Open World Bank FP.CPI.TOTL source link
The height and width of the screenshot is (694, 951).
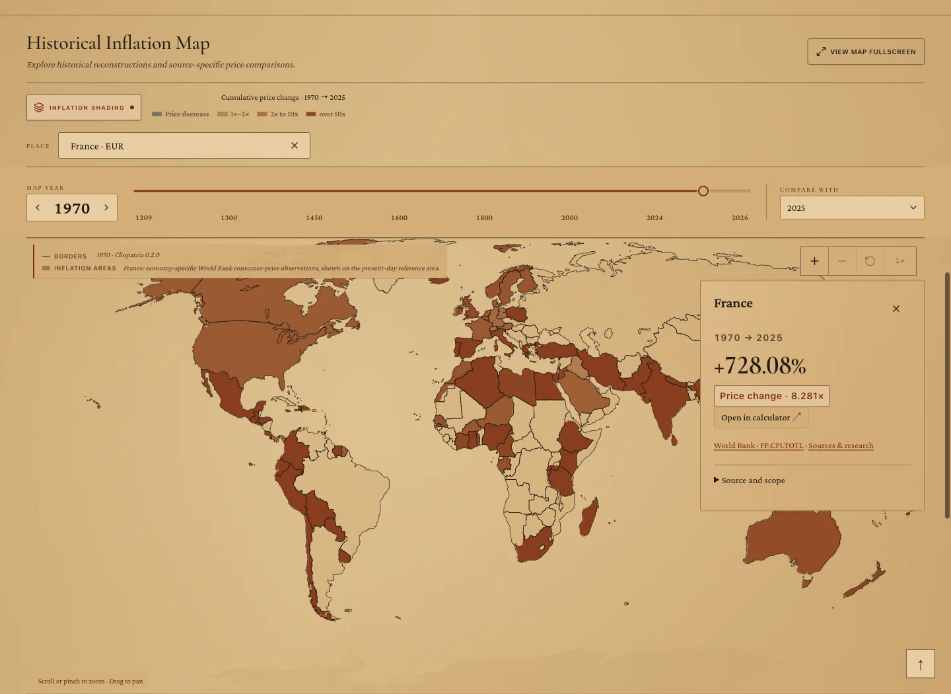click(x=758, y=445)
